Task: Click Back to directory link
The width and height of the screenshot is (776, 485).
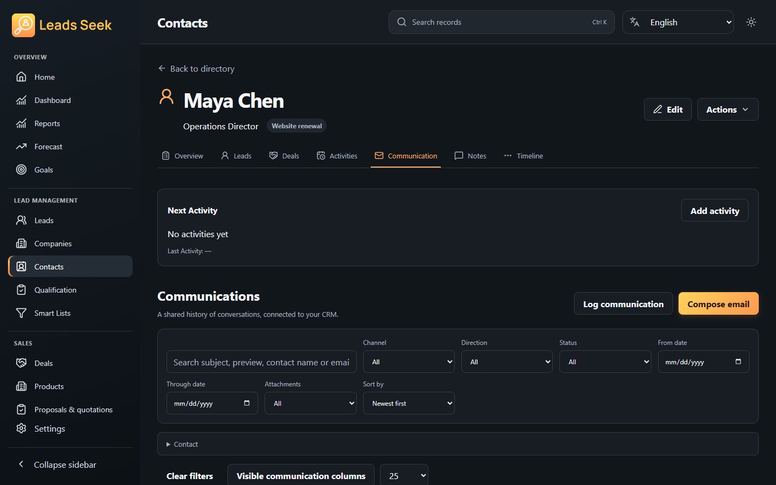Action: pyautogui.click(x=196, y=68)
